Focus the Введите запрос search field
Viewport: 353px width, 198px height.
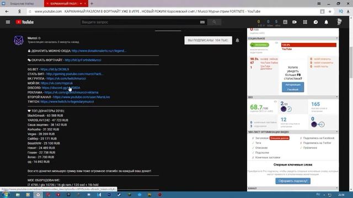(x=140, y=22)
